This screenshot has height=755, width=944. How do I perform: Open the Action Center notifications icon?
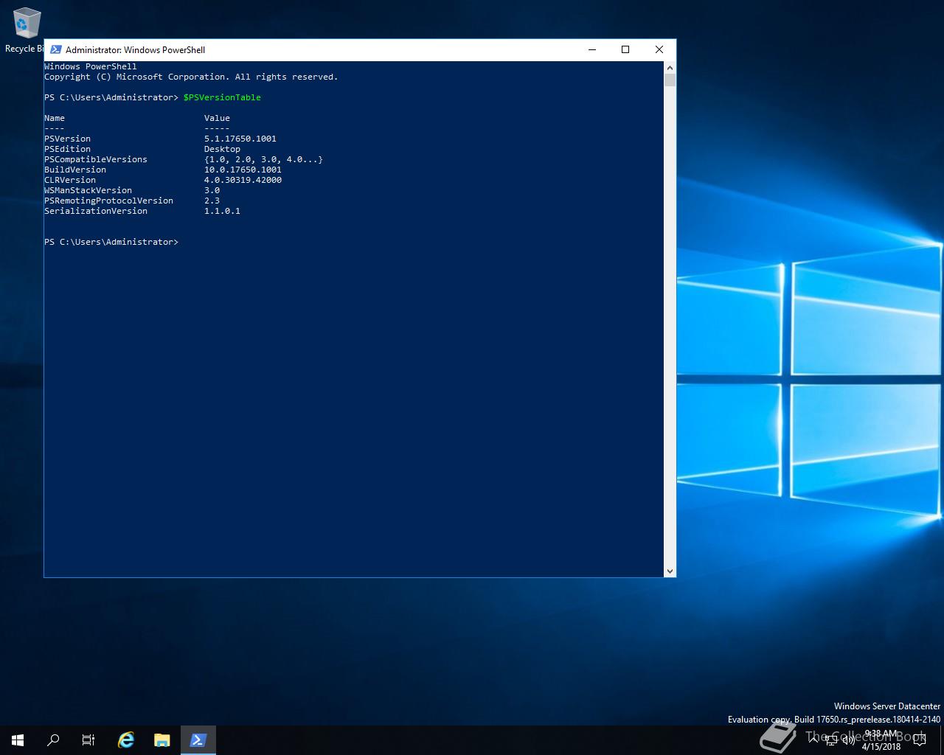(x=919, y=740)
